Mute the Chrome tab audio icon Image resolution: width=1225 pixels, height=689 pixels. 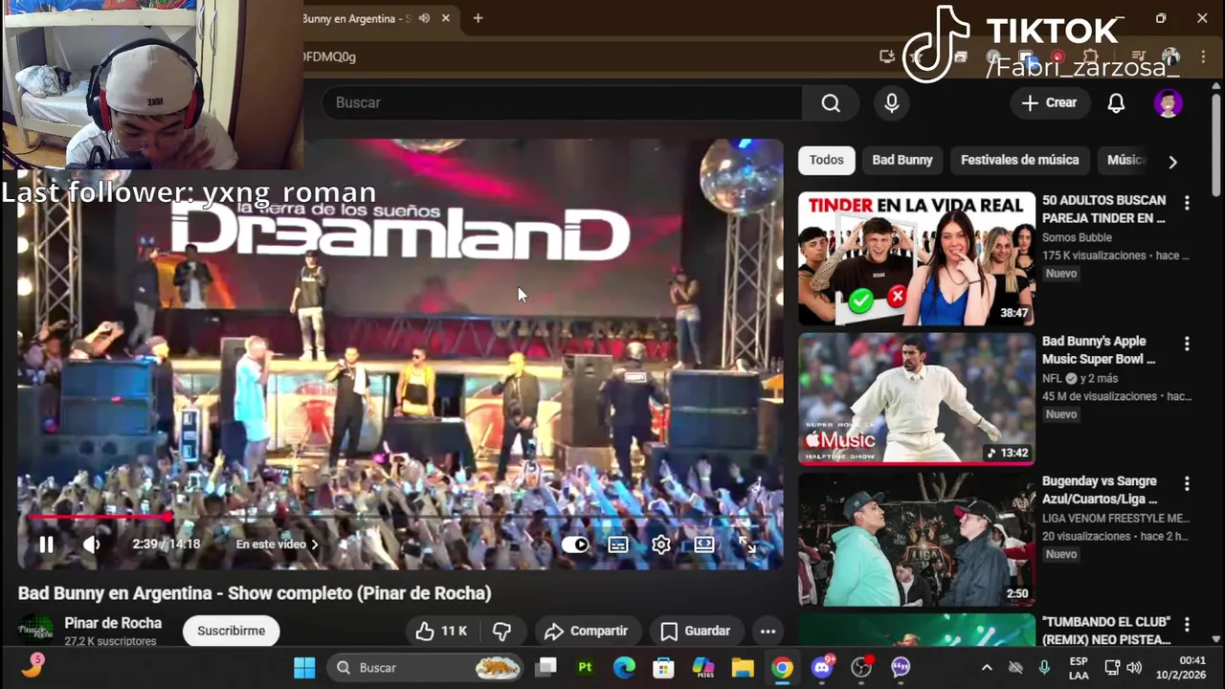(424, 18)
